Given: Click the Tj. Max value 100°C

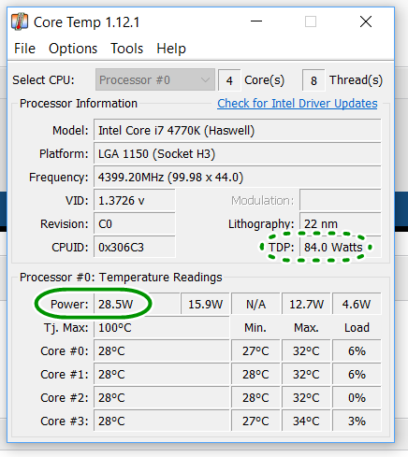Looking at the screenshot, I should [161, 327].
